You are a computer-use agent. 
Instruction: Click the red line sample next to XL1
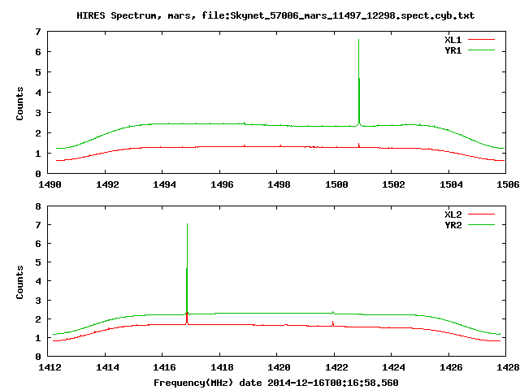pos(481,40)
